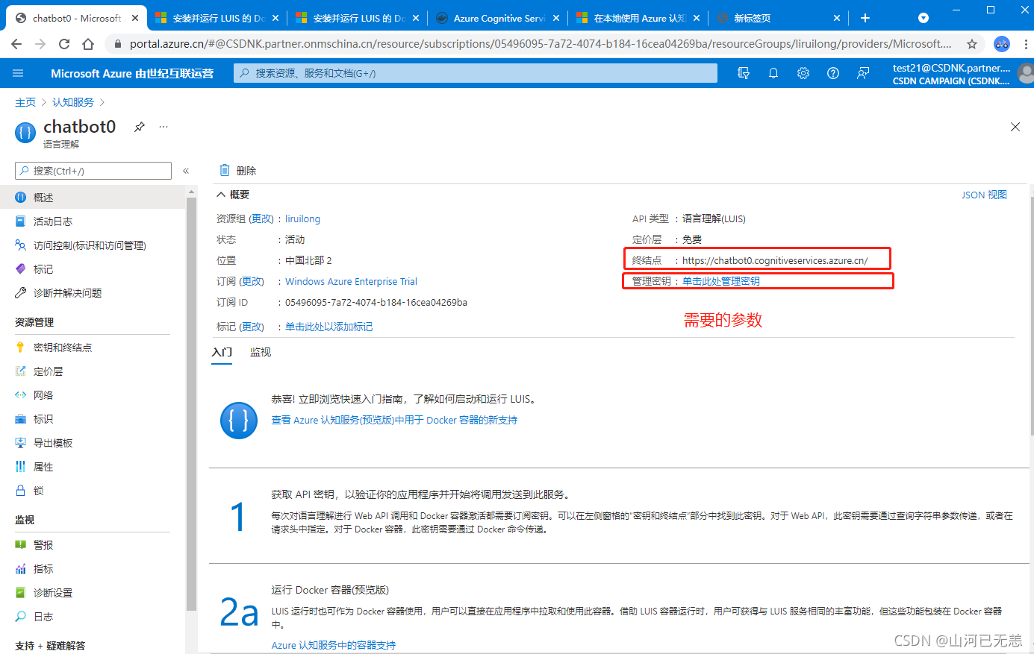Image resolution: width=1034 pixels, height=654 pixels.
Task: Click the 定价层 icon in the sidebar
Action: (x=21, y=371)
